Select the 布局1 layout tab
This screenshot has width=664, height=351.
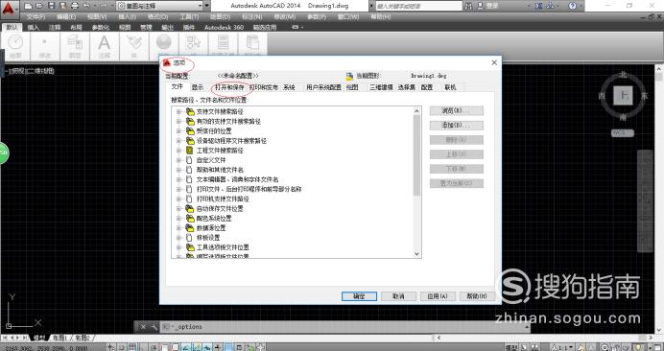pyautogui.click(x=60, y=338)
